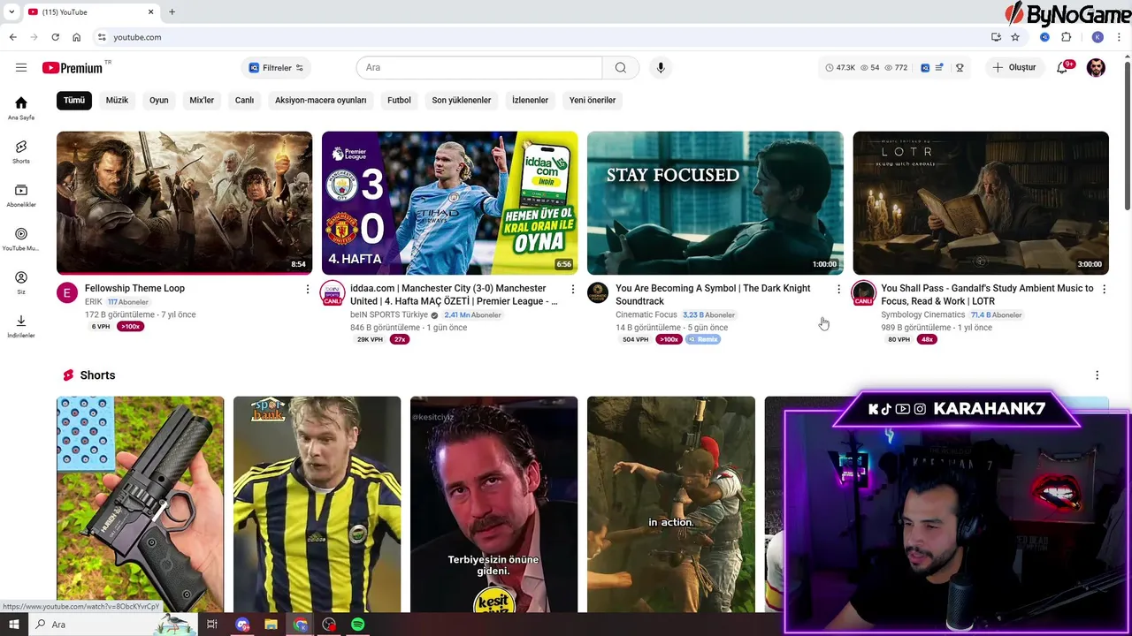The image size is (1132, 636).
Task: Click the trophy icon in the stats bar
Action: point(960,68)
